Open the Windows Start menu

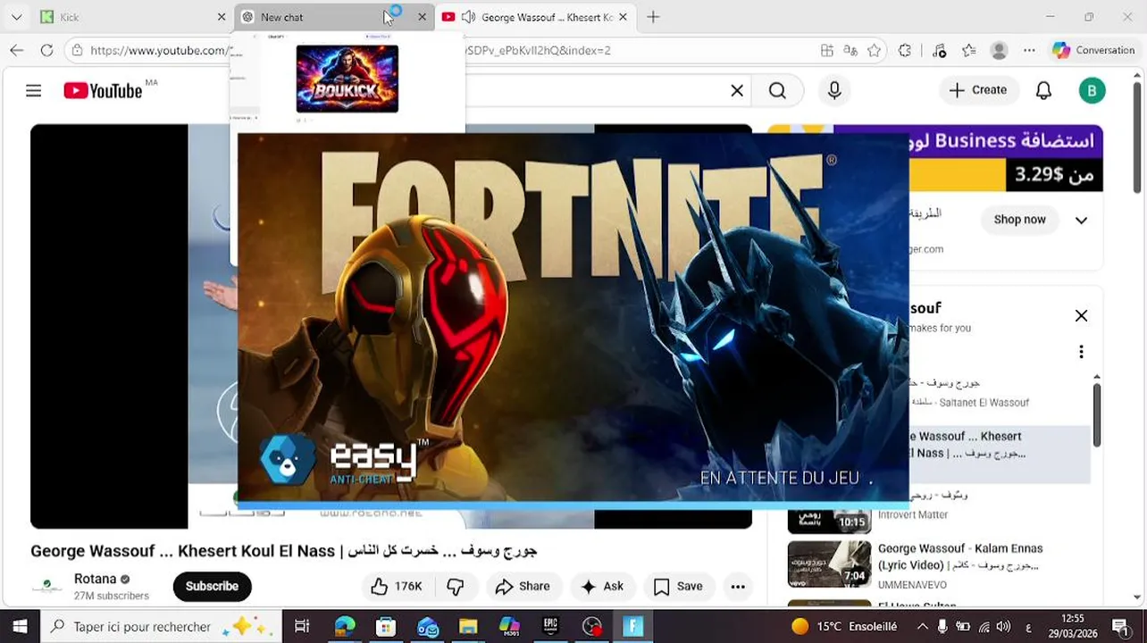pos(20,627)
